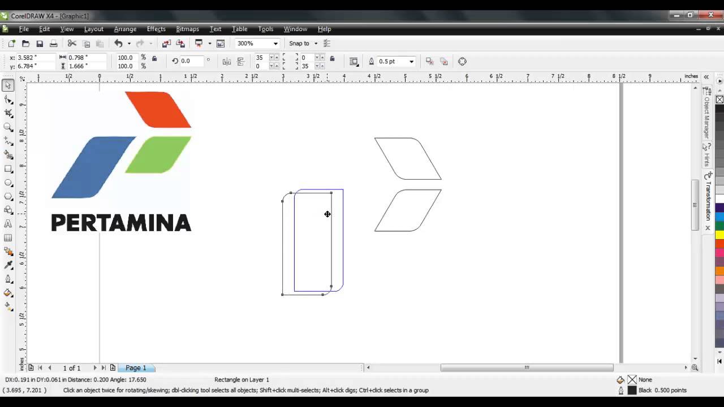The width and height of the screenshot is (724, 407).
Task: Open the Arrange menu
Action: pos(125,29)
